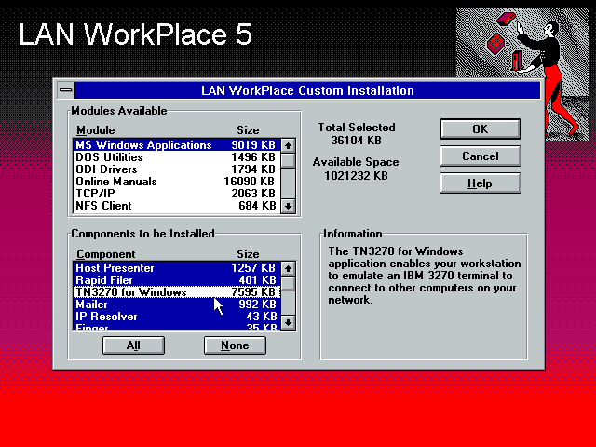This screenshot has width=596, height=447.
Task: Toggle the Host Presenter component
Action: (x=176, y=268)
